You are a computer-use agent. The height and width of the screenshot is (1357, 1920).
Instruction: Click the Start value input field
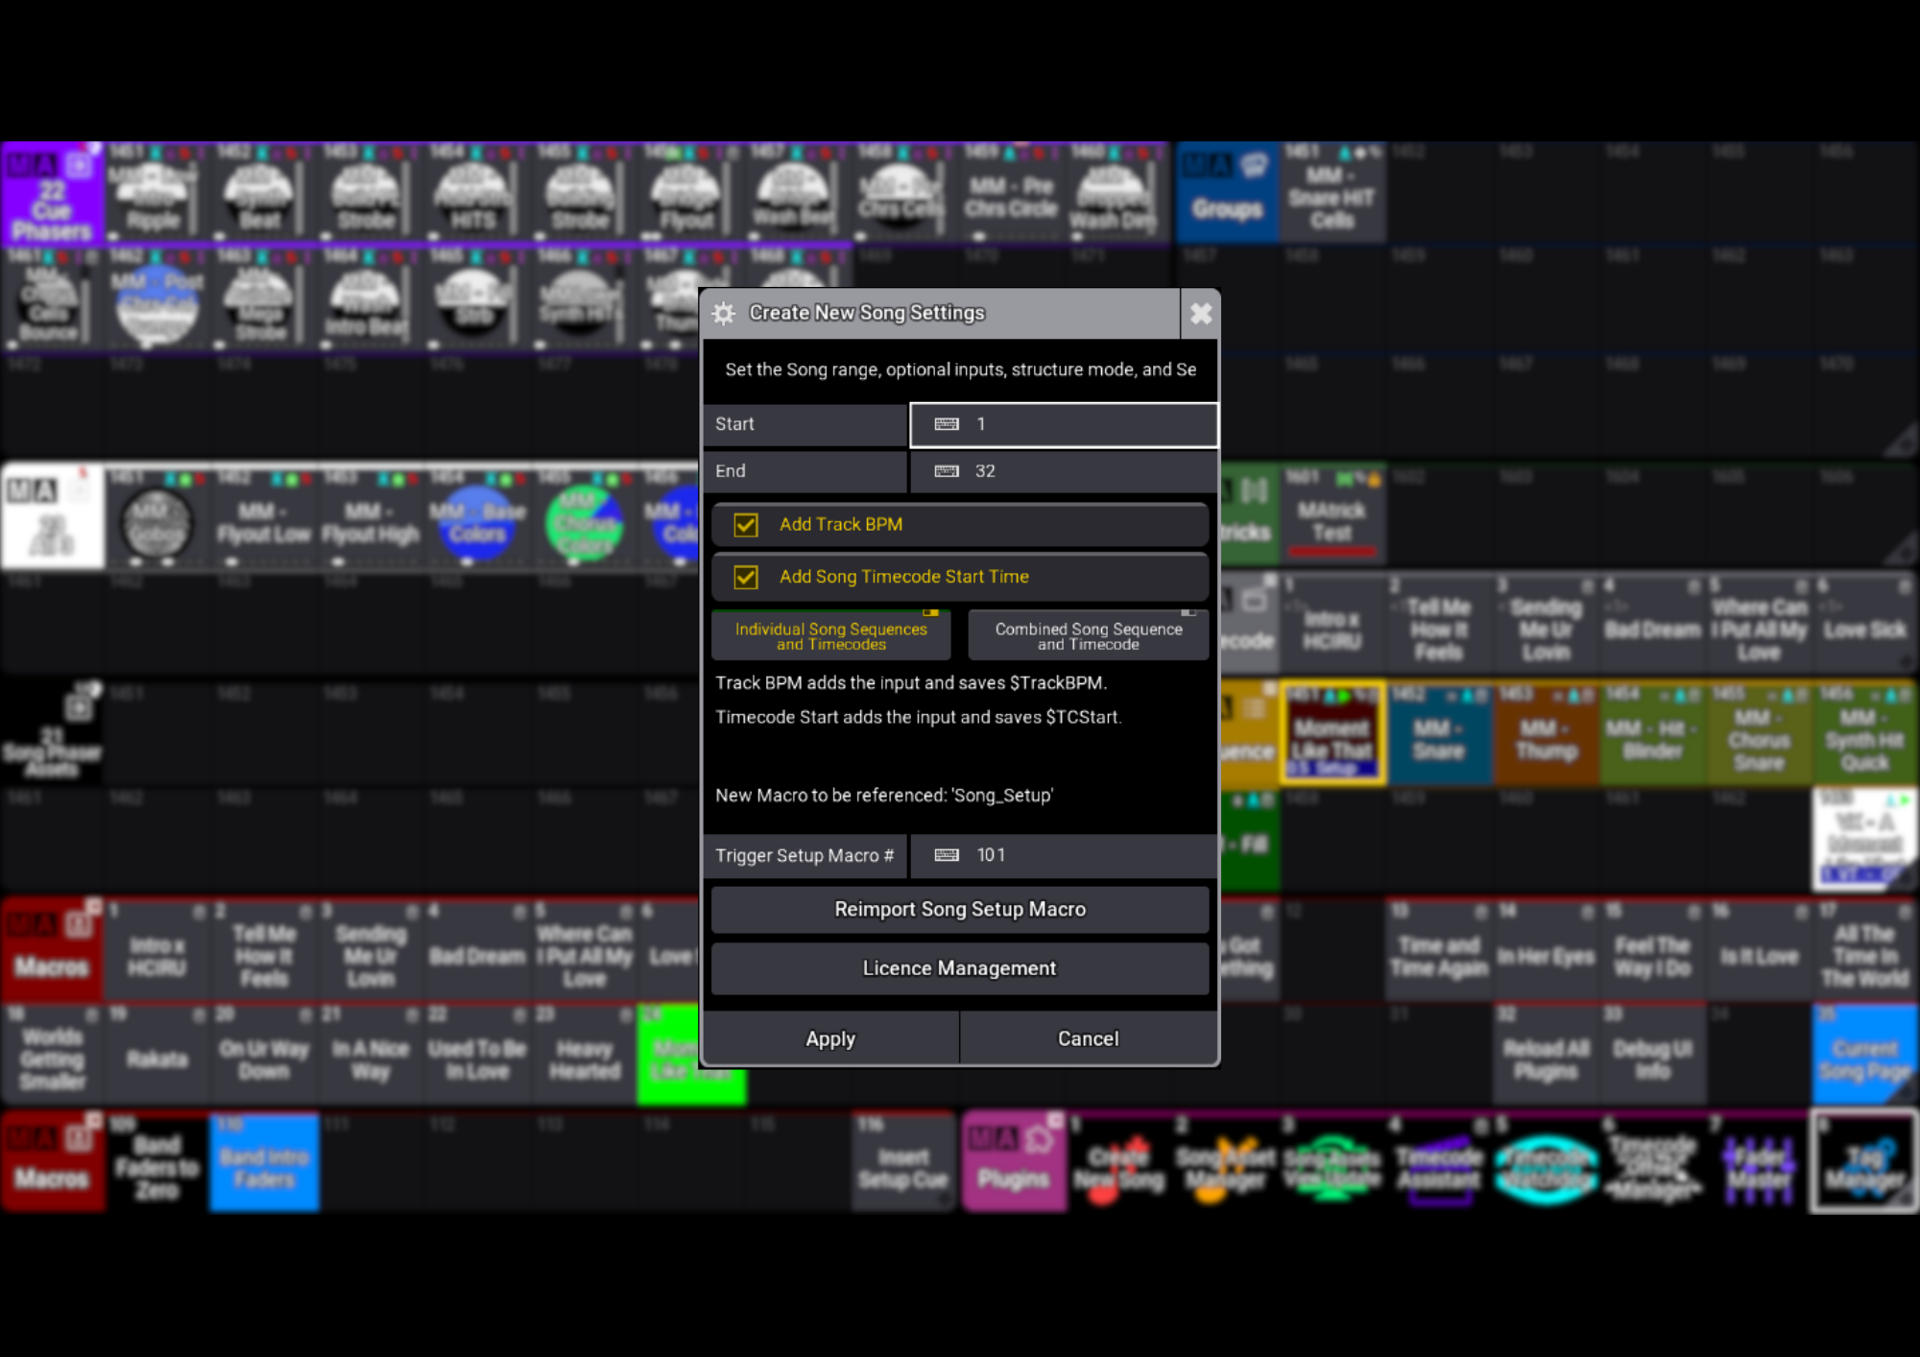click(x=1064, y=424)
